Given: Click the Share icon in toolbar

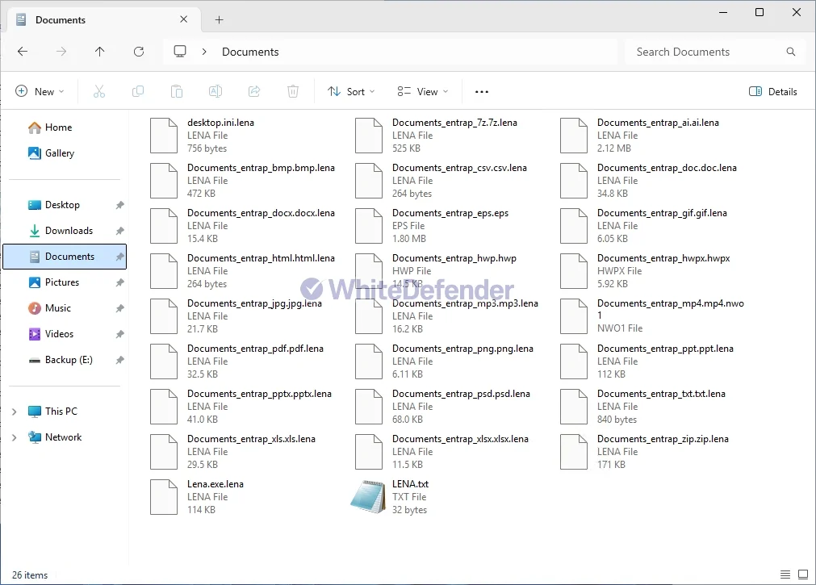Looking at the screenshot, I should click(x=254, y=92).
